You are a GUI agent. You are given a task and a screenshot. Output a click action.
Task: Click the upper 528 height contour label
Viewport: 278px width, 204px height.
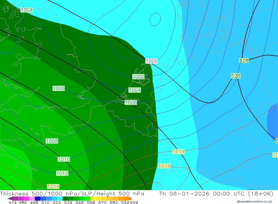(x=244, y=61)
